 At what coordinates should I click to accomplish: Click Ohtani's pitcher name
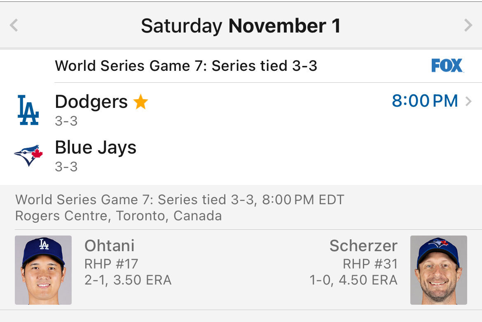(x=110, y=246)
